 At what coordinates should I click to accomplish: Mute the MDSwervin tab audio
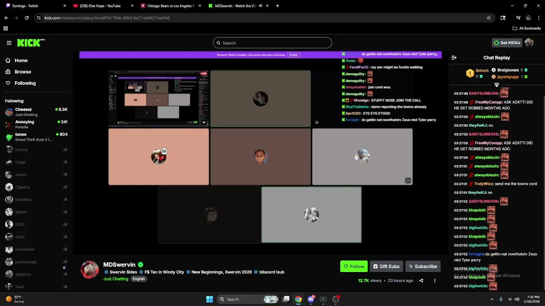[x=261, y=6]
